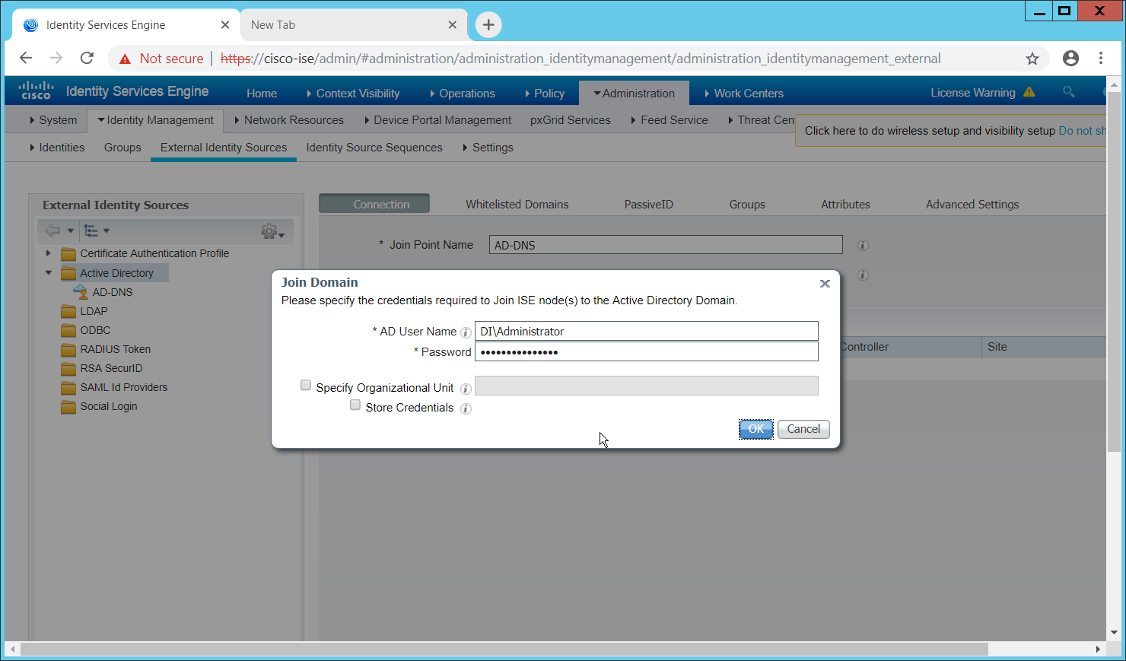
Task: Cancel the Join Domain dialog
Action: (x=803, y=429)
